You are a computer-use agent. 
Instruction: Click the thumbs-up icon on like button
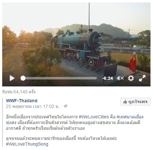(125, 102)
